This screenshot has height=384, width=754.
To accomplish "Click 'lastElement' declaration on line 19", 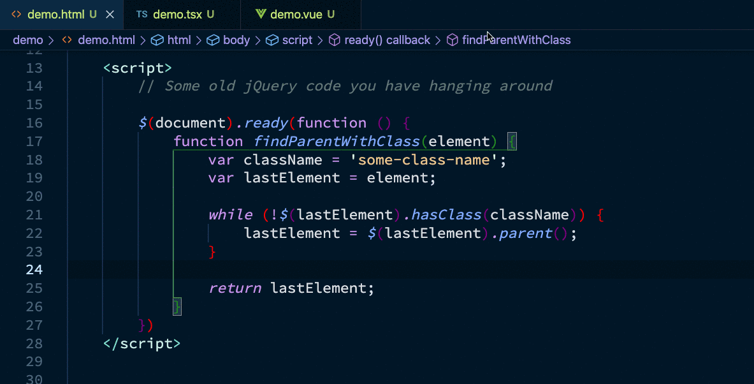I will click(292, 178).
